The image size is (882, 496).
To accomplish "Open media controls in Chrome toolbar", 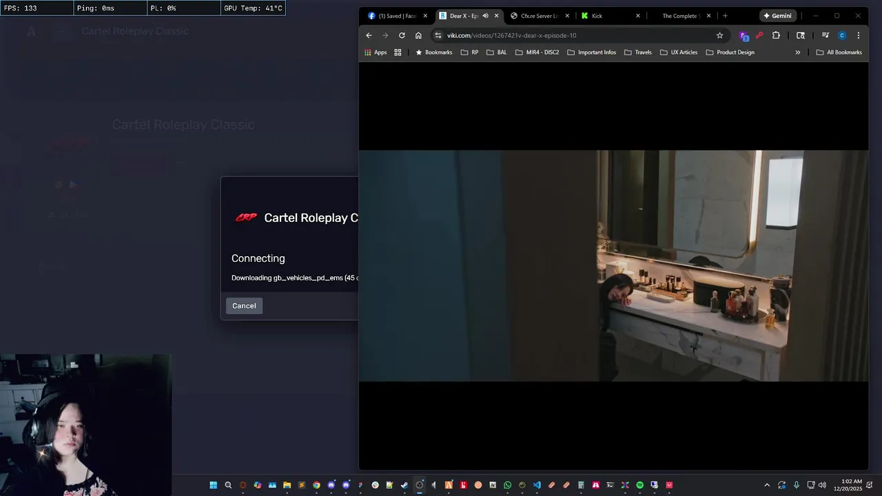I will click(x=825, y=35).
